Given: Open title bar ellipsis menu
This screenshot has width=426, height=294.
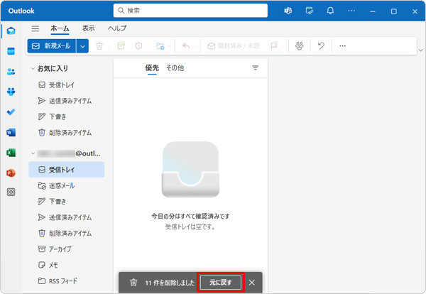Looking at the screenshot, I should click(x=351, y=11).
